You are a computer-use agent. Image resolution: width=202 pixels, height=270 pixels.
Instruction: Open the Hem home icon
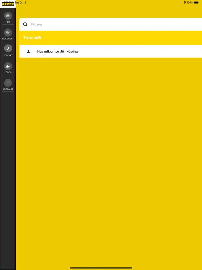coord(8,16)
